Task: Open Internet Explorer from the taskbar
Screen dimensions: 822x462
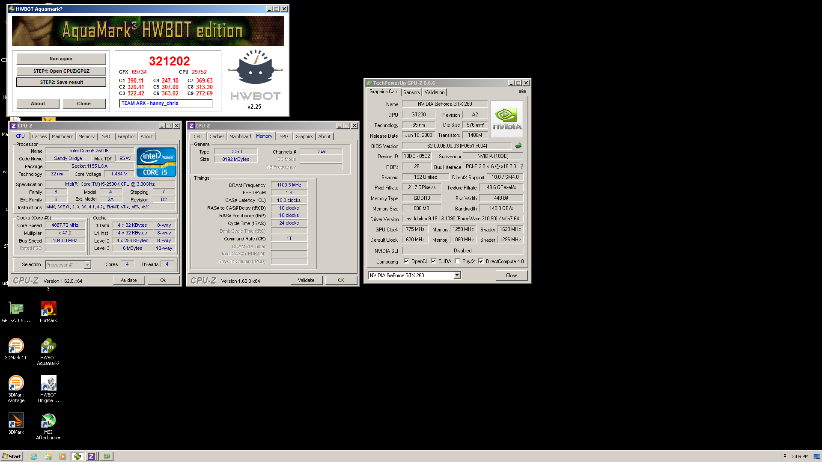Action: point(34,456)
